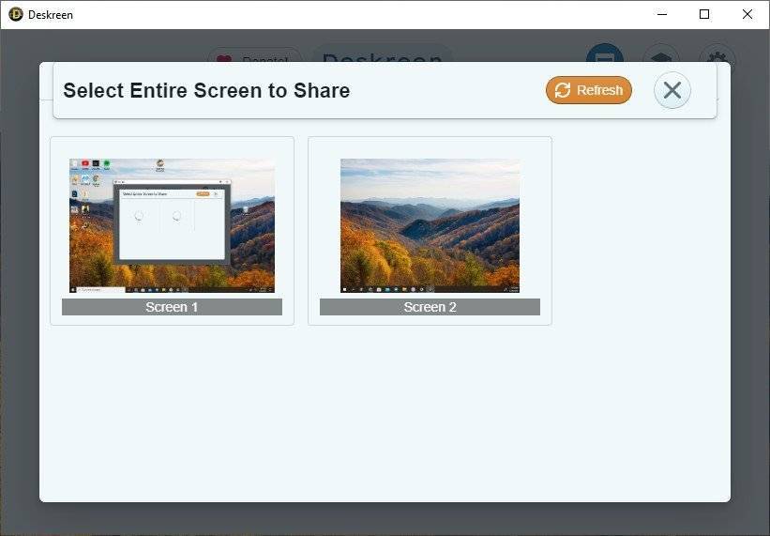Click the heart icon on Donate
770x536 pixels.
[224, 58]
